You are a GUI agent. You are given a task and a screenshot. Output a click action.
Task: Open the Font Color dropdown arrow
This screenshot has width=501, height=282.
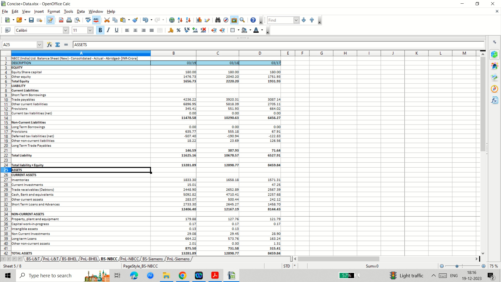(x=262, y=30)
